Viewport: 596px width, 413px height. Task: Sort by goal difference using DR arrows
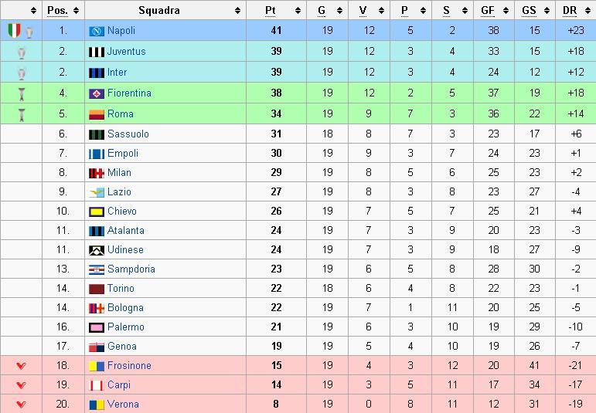(587, 11)
